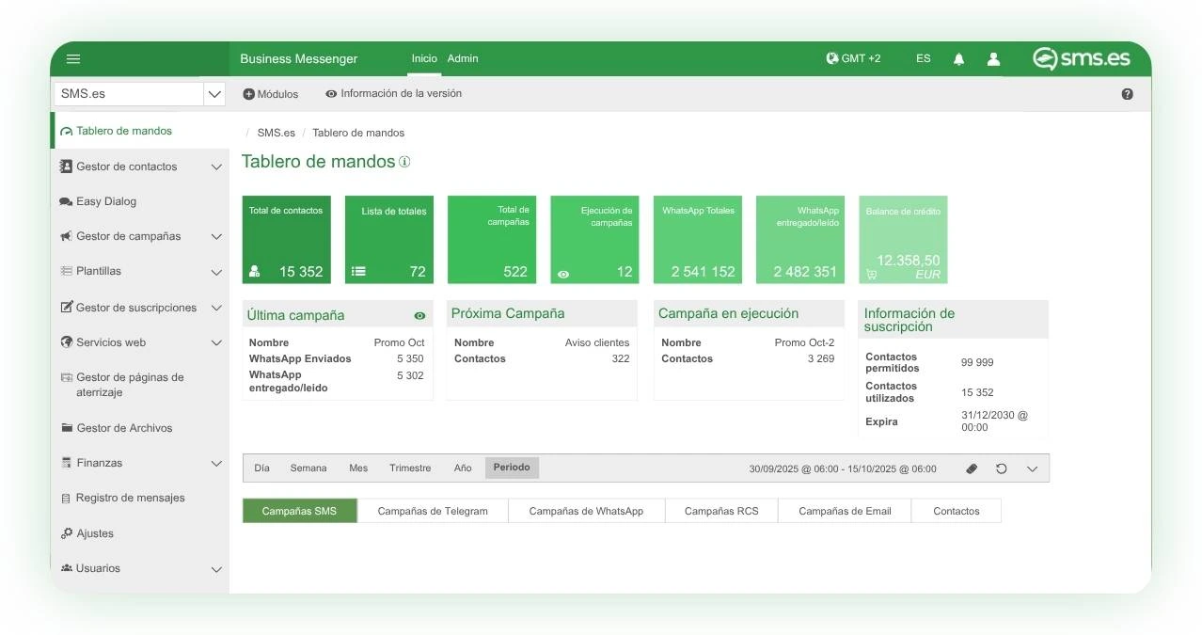
Task: Click eye icon beside Información de la versión
Action: [331, 94]
